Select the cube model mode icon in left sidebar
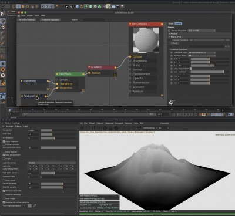Image resolution: width=235 pixels, height=216 pixels. 3,21
